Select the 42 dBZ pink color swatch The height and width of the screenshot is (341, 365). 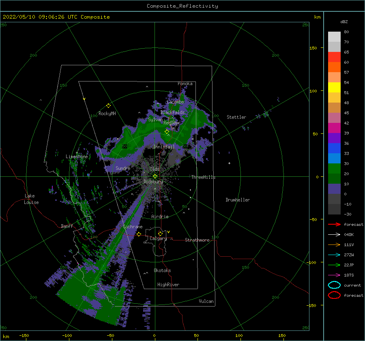click(334, 118)
